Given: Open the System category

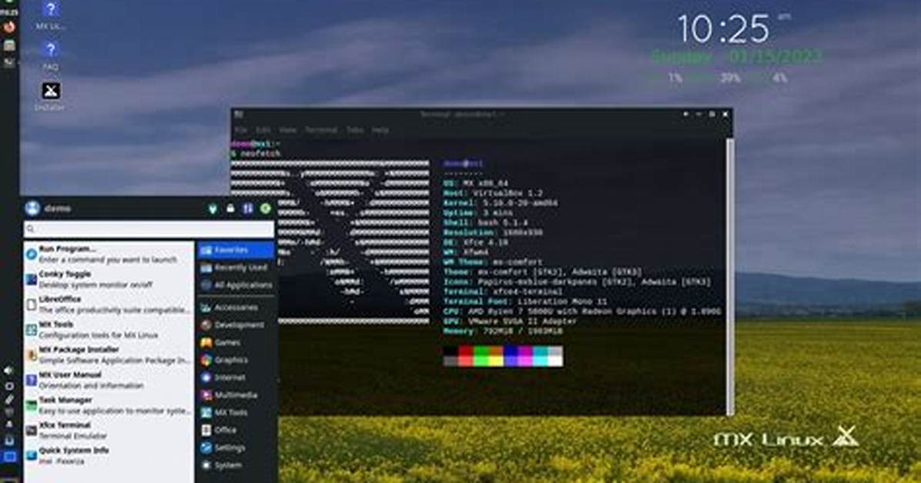Looking at the screenshot, I should (x=236, y=465).
